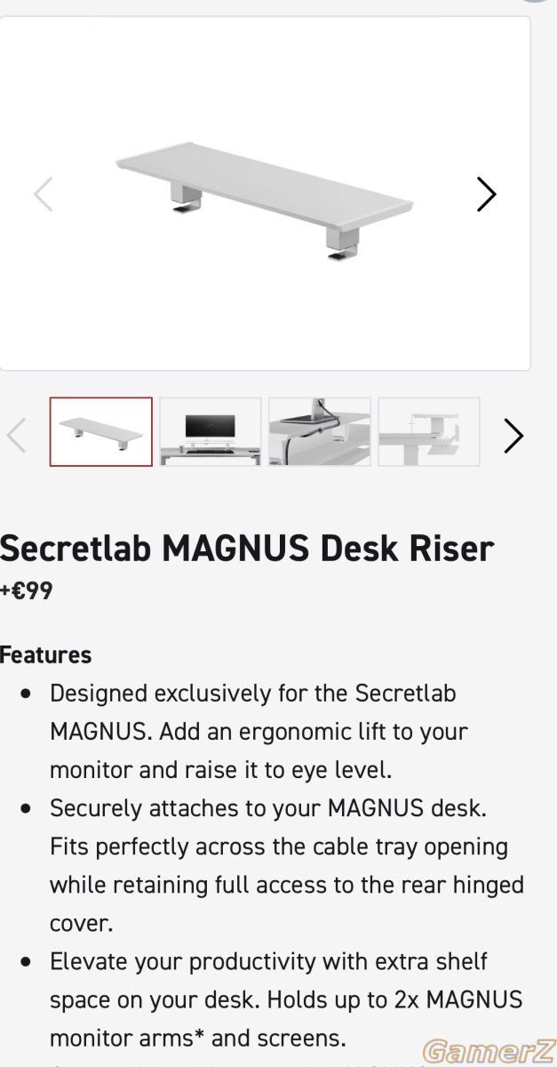Click the bullet dot before 'Securely attaches'

[x=29, y=808]
